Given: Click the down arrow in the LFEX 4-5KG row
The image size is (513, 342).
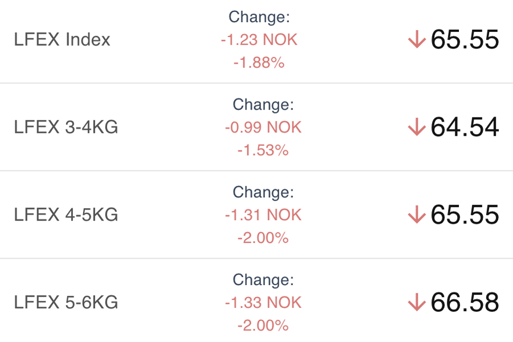Looking at the screenshot, I should point(417,215).
